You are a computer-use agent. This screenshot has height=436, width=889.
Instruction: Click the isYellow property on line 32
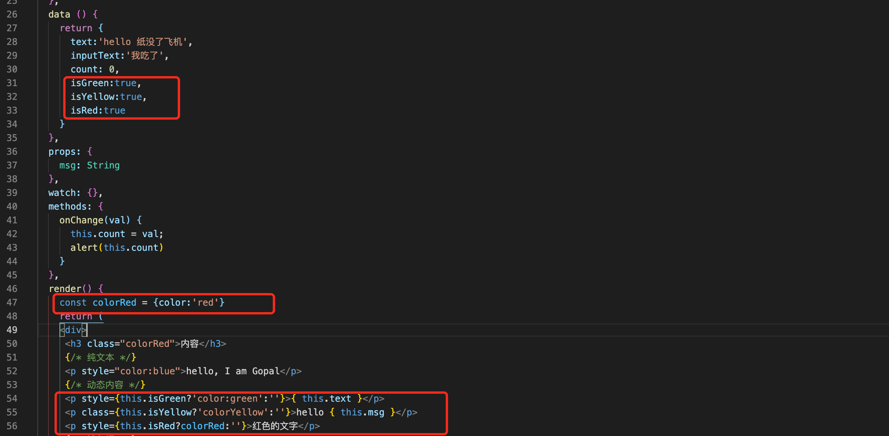click(x=93, y=97)
